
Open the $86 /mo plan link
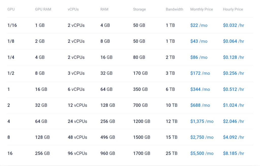coord(199,57)
